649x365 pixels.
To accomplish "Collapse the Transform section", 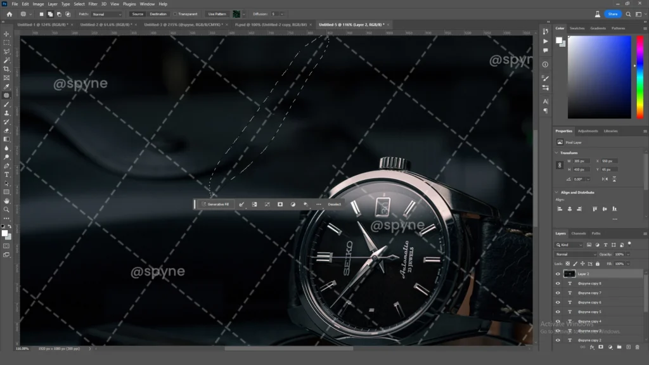I will click(556, 153).
